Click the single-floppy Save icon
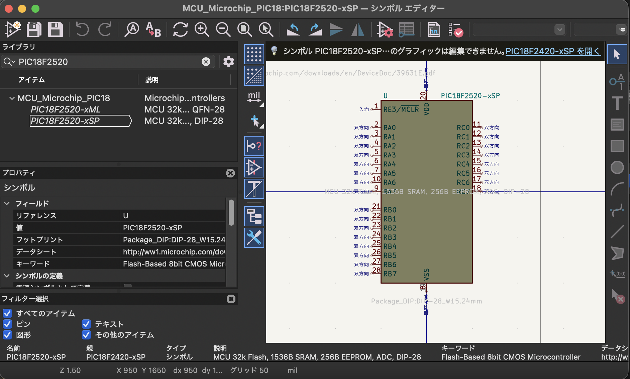 click(55, 29)
